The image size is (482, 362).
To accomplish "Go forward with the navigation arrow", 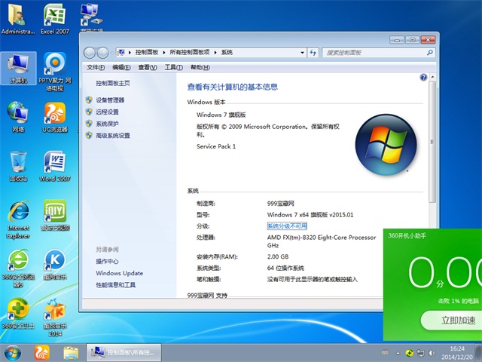I will [x=102, y=53].
